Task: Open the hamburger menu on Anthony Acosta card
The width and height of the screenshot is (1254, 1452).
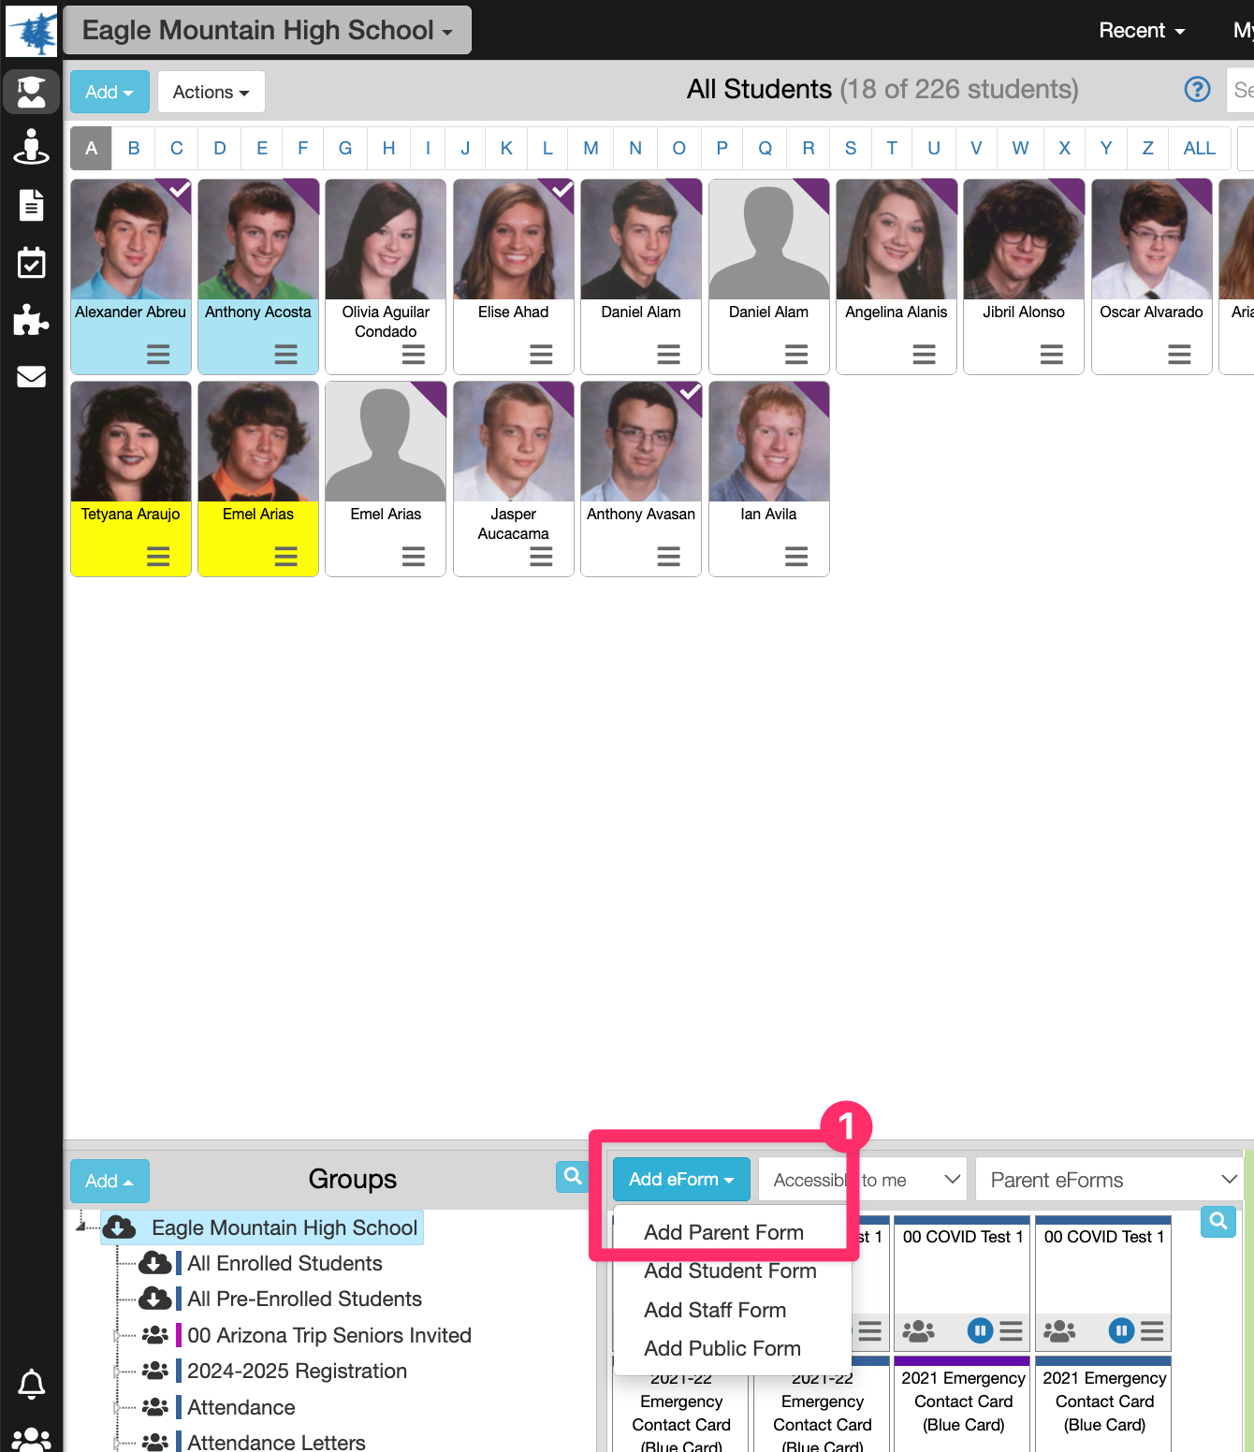Action: (285, 355)
